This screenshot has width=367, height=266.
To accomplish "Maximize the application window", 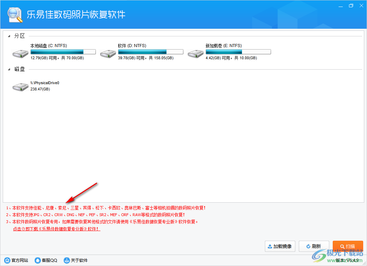I will coord(351,6).
